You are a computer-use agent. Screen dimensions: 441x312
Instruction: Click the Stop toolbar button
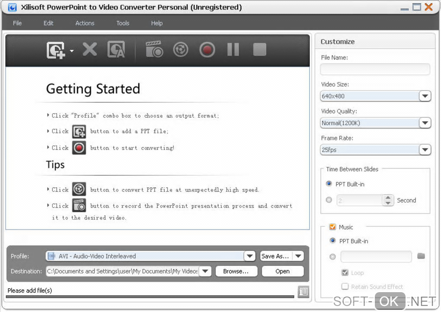pyautogui.click(x=259, y=50)
